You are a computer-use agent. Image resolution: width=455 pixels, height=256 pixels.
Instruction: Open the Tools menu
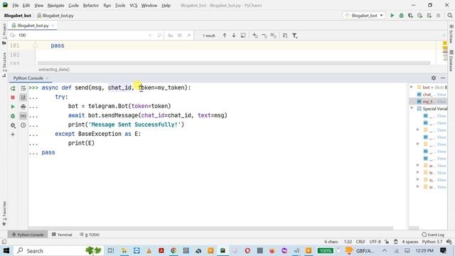120,5
